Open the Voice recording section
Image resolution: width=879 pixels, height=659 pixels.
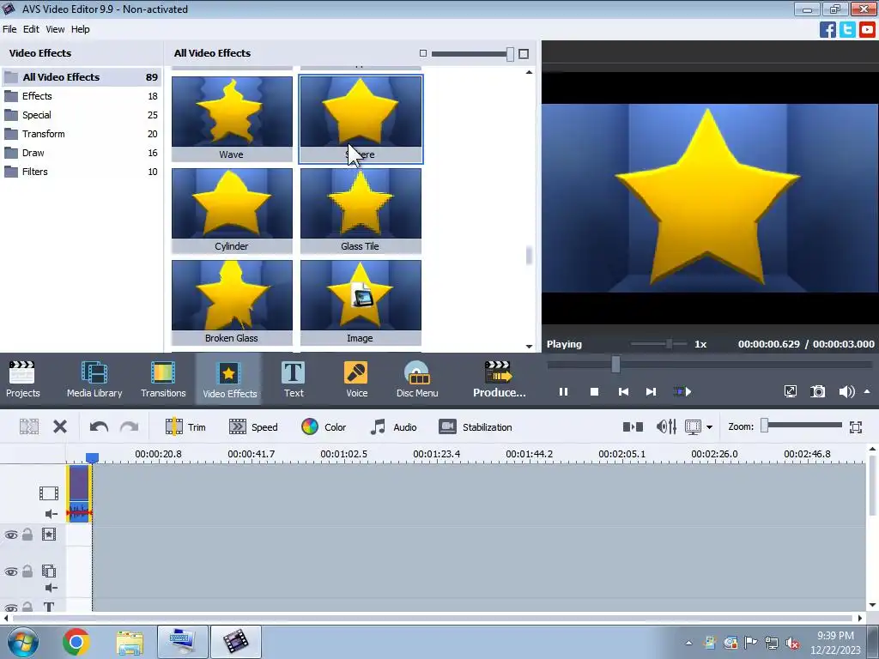pos(356,379)
